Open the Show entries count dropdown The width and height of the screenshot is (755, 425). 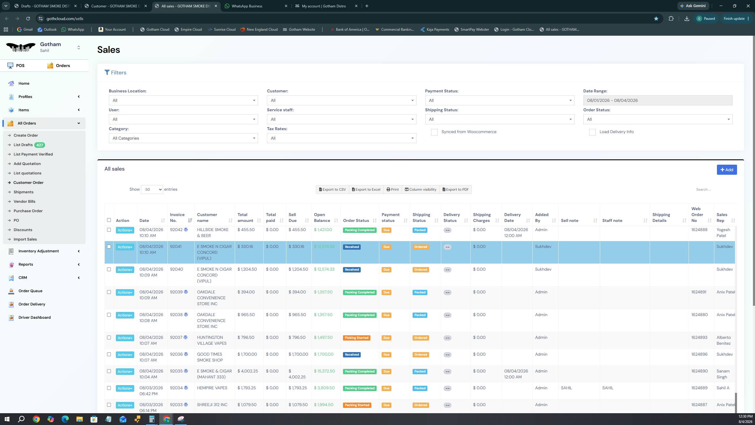(152, 189)
